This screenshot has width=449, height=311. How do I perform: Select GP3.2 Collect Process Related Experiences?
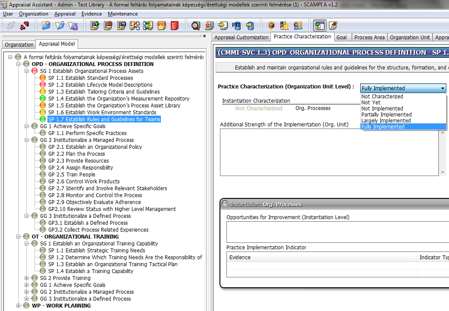tap(98, 229)
